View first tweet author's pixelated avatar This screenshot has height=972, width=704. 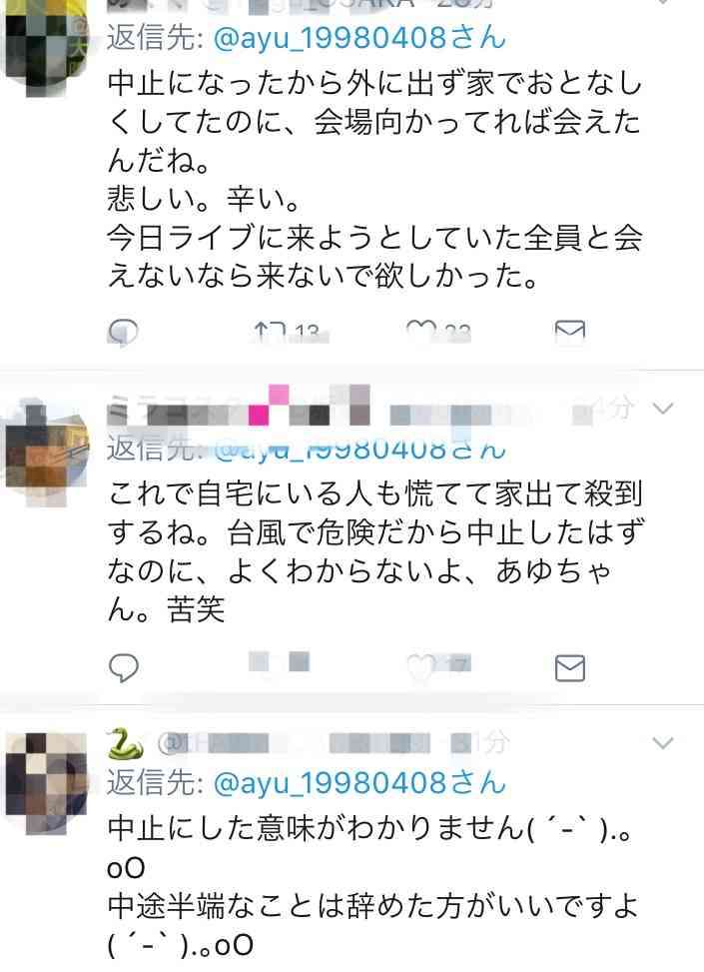(x=47, y=50)
